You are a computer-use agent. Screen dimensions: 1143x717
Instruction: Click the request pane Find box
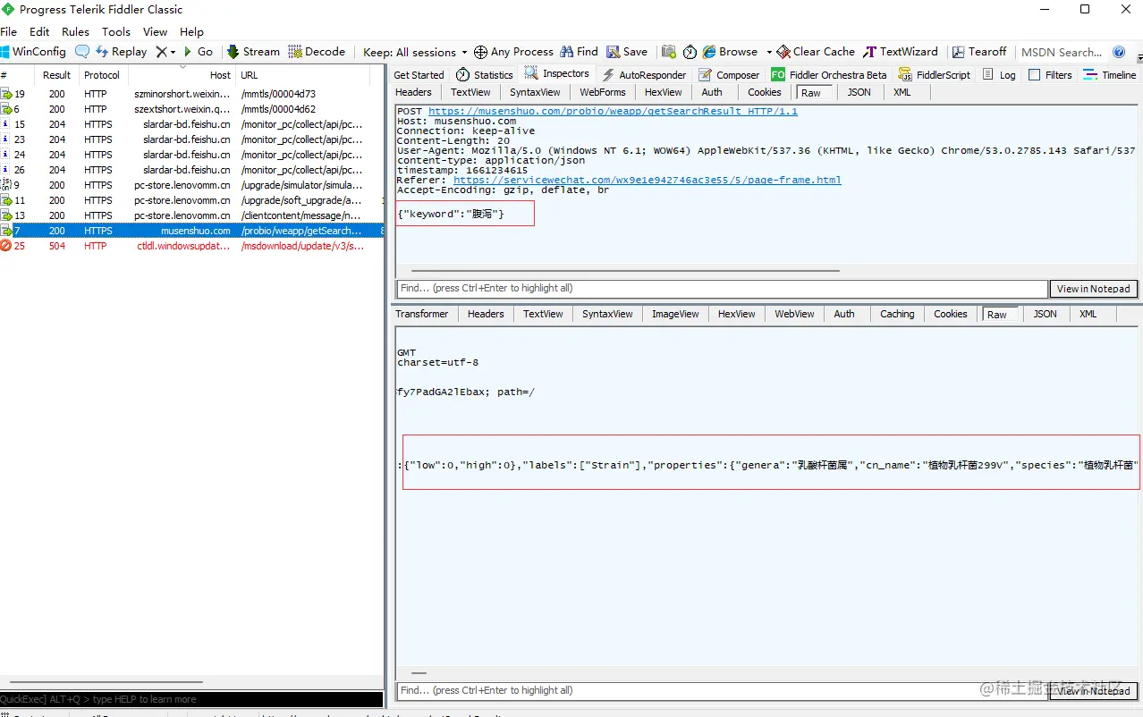tap(722, 289)
